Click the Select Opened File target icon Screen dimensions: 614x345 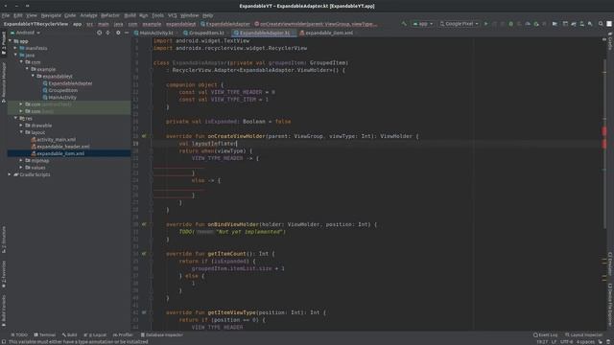coord(99,33)
